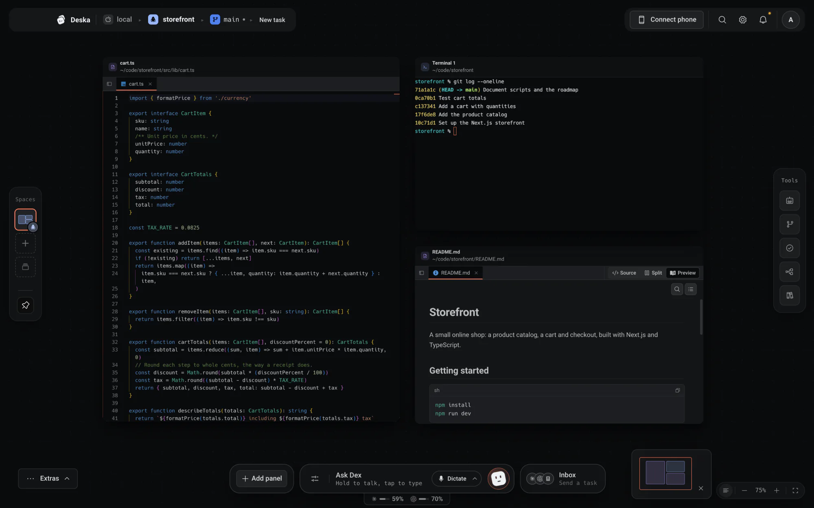Click the Add panel button

click(x=262, y=479)
